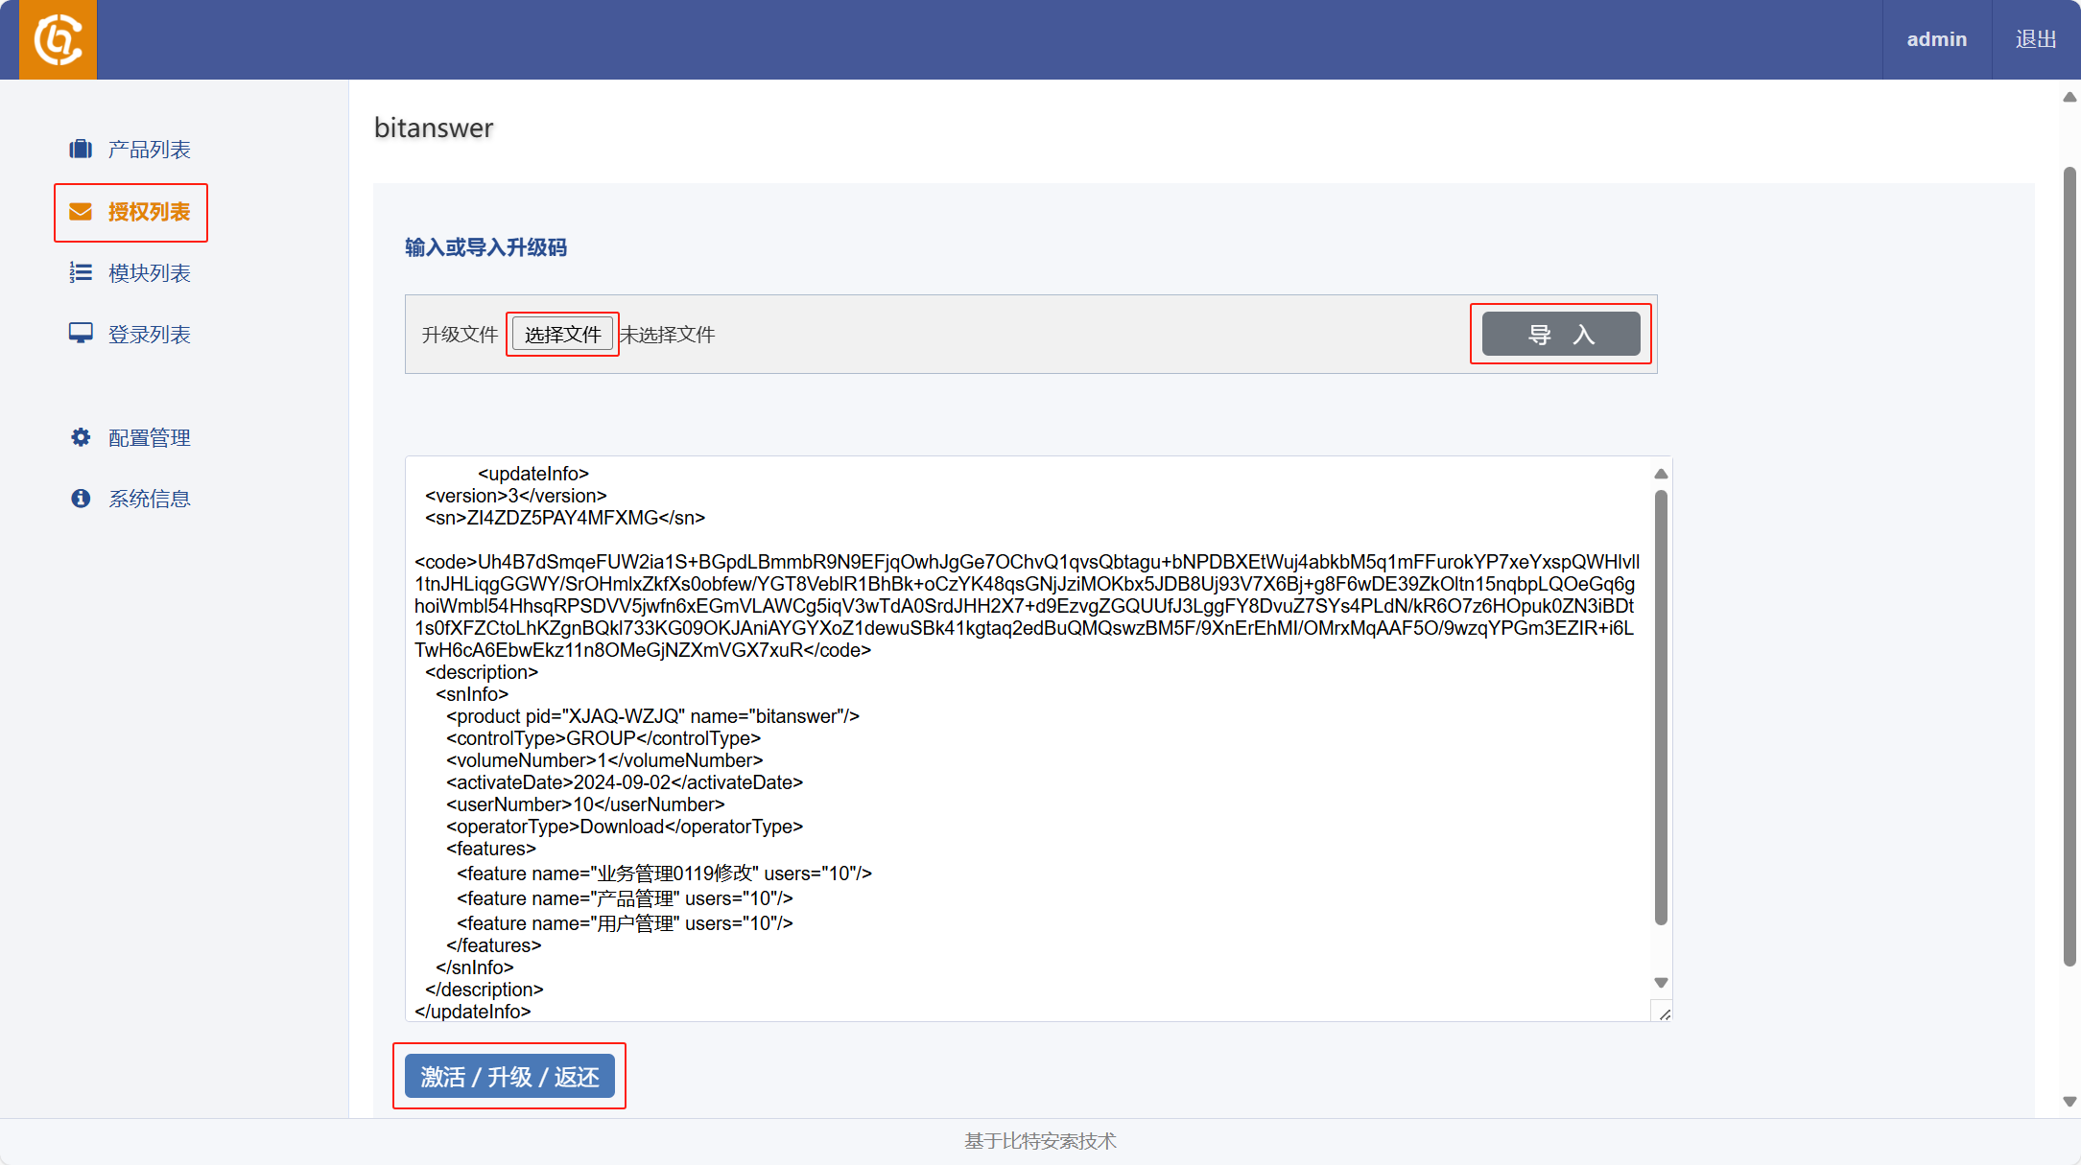Image resolution: width=2081 pixels, height=1165 pixels.
Task: Click the 升级文件 label
Action: click(460, 334)
